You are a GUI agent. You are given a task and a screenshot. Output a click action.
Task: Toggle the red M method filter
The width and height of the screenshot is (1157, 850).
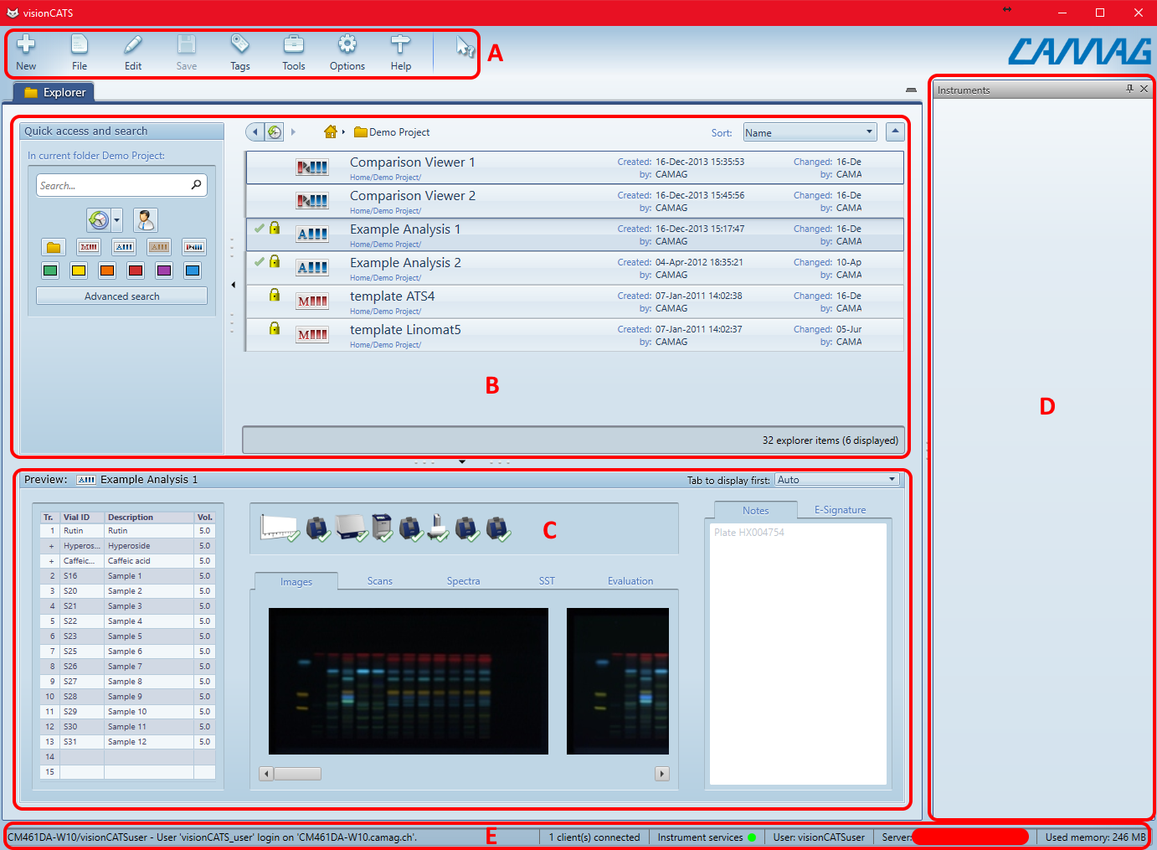[x=89, y=247]
